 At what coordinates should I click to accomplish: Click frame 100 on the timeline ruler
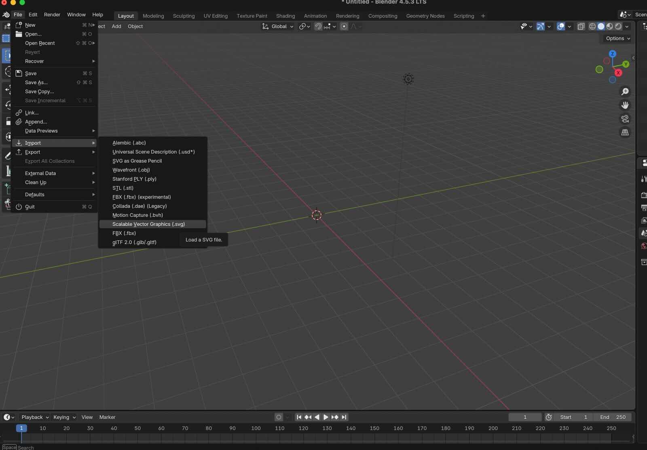pos(256,428)
